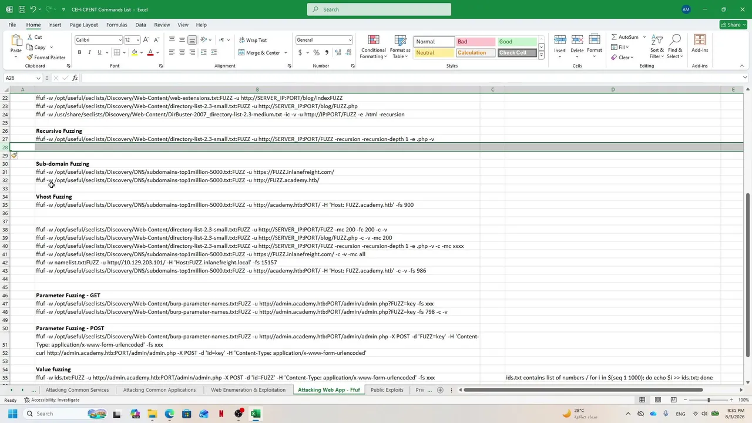Toggle Bold formatting
Viewport: 752px width, 423px height.
pyautogui.click(x=79, y=52)
